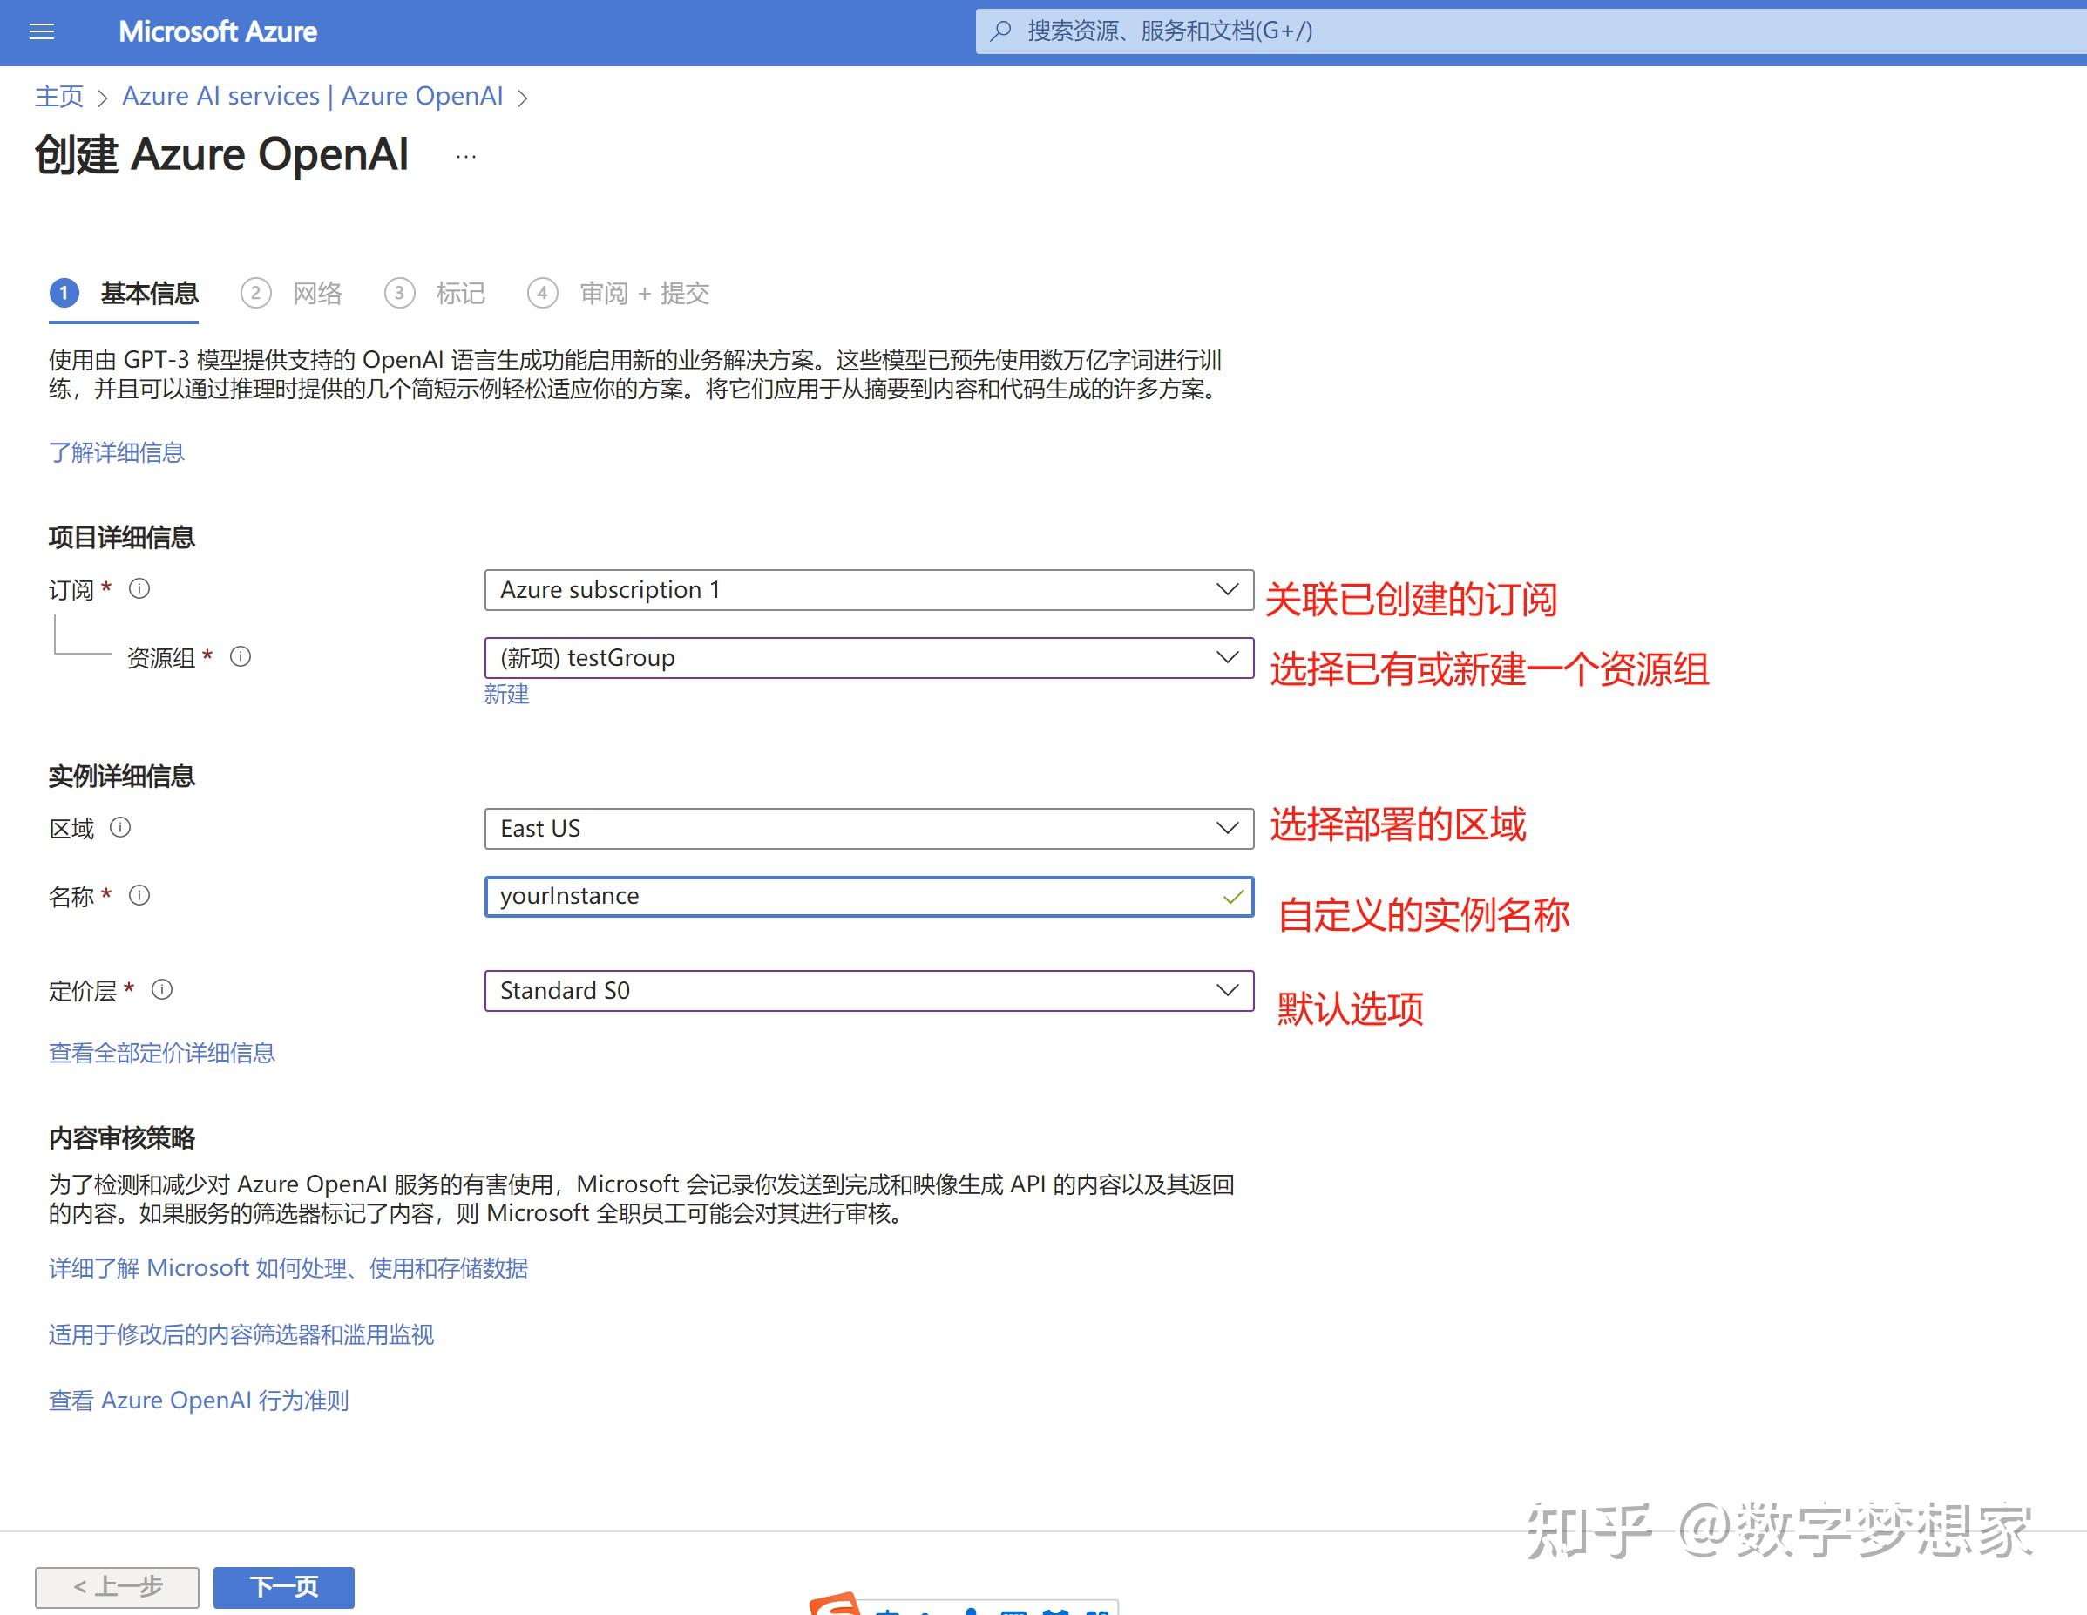Screen dimensions: 2087x1615
Task: Switch to the 网络 step tab
Action: pos(317,294)
